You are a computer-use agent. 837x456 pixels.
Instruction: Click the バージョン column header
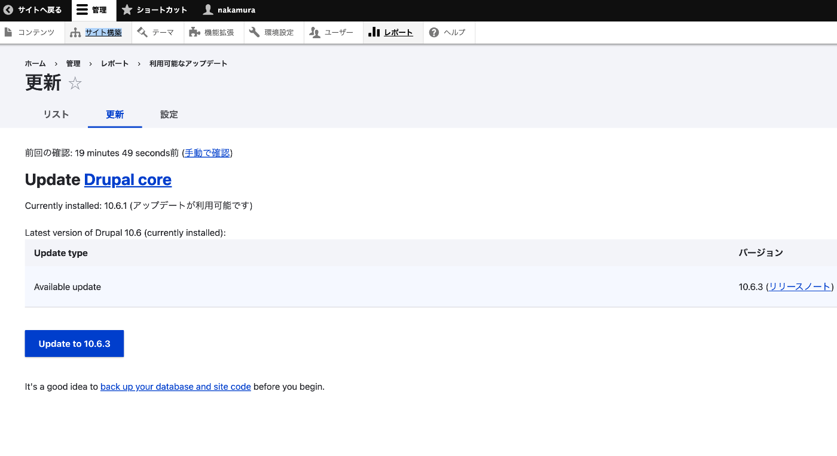761,253
